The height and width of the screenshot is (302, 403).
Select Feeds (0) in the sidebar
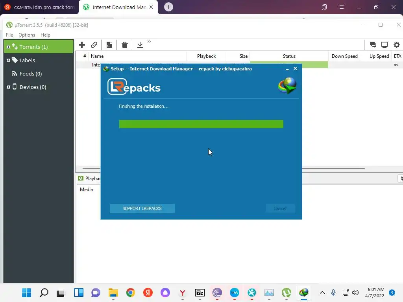pyautogui.click(x=31, y=74)
